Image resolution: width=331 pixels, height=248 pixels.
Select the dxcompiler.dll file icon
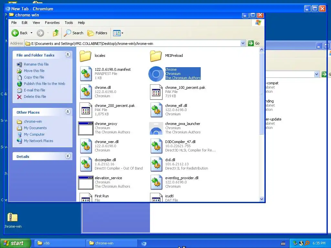pos(86,164)
